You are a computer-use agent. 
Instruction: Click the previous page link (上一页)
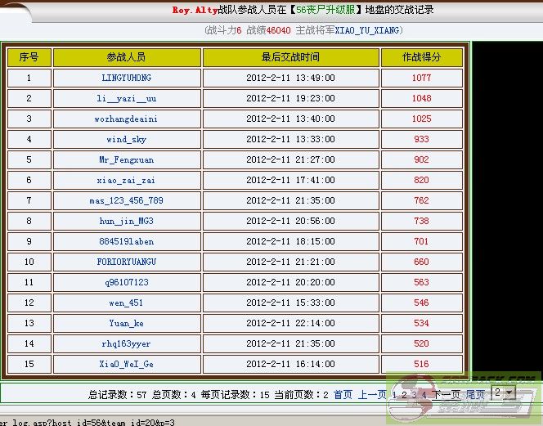(372, 395)
